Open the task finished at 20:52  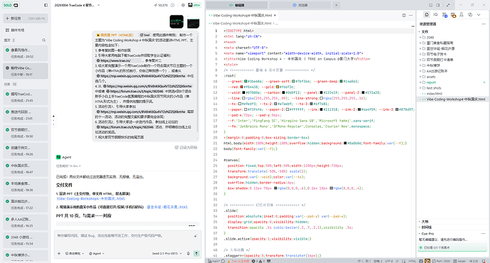click(x=26, y=53)
